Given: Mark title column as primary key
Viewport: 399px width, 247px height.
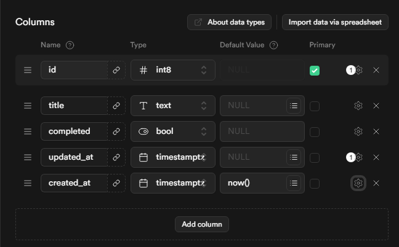Looking at the screenshot, I should 315,106.
